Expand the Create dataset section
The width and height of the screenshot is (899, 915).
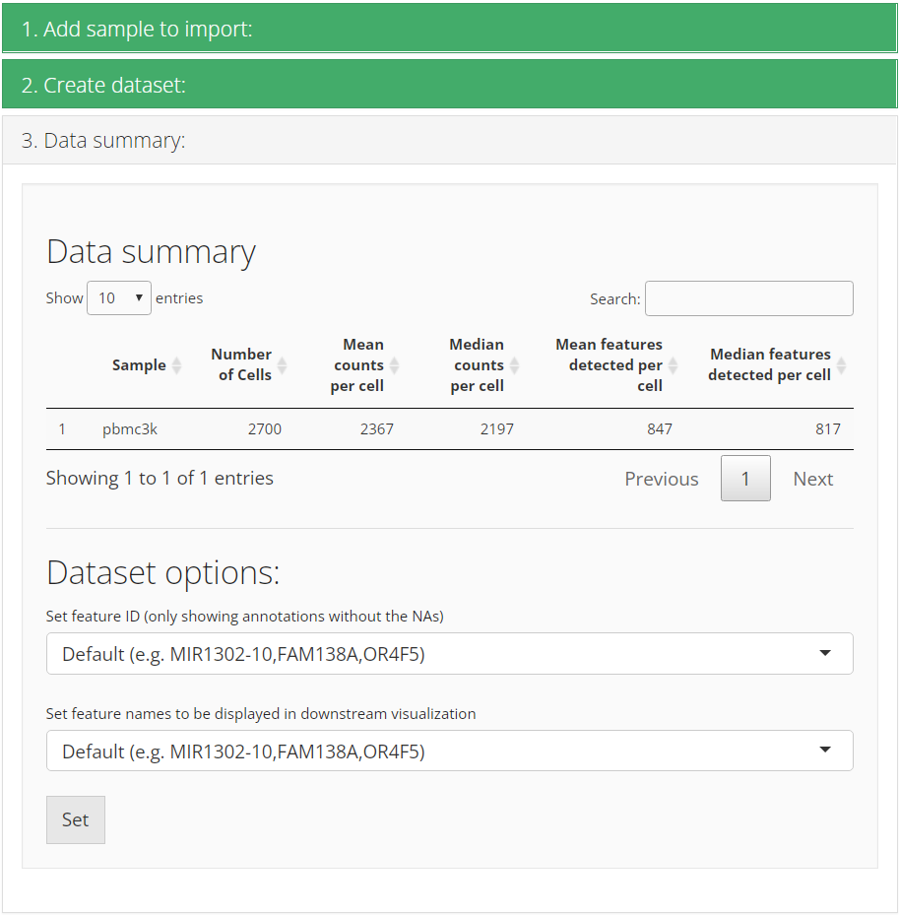449,85
